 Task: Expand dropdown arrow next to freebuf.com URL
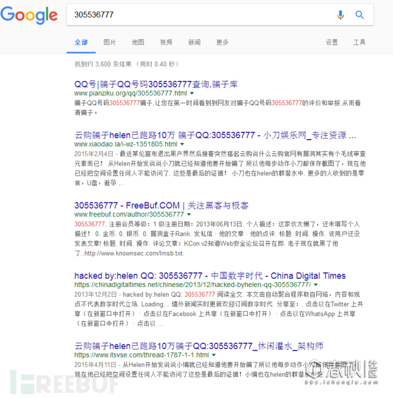(x=189, y=214)
